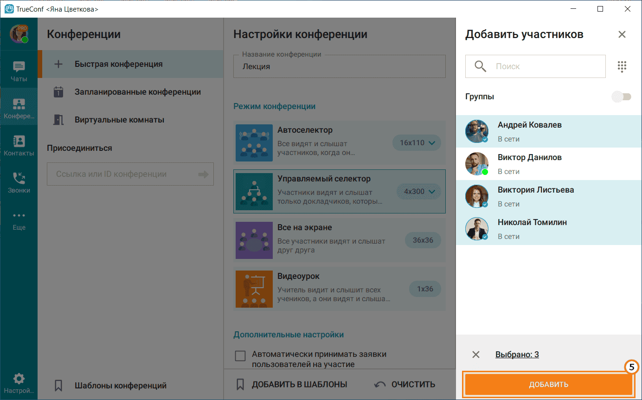The width and height of the screenshot is (642, 400).
Task: Select Quick conference (Быстрая конференция) item
Action: pos(130,64)
